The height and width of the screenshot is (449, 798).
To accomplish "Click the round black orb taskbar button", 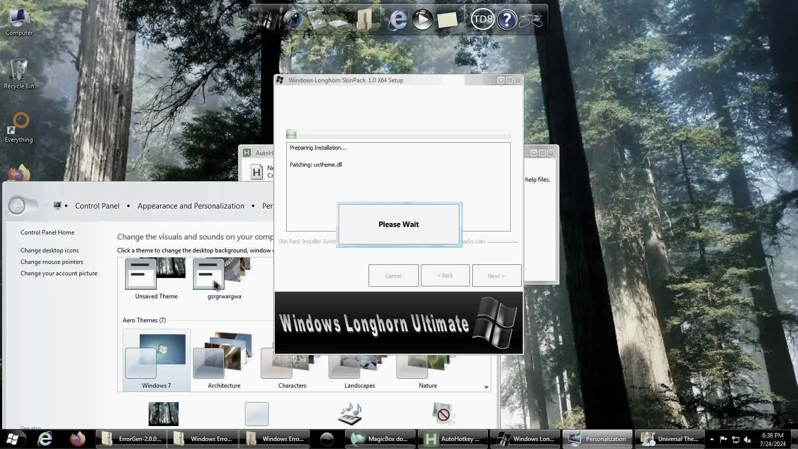I will 327,439.
